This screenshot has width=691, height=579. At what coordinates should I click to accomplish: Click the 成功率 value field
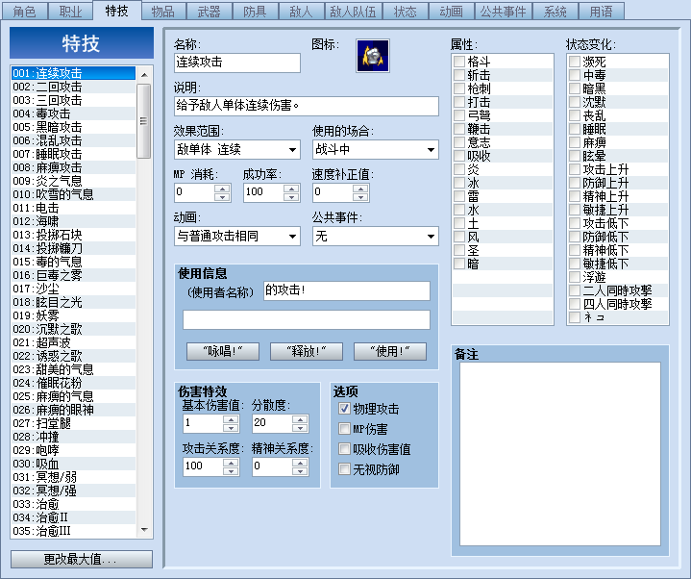(263, 192)
